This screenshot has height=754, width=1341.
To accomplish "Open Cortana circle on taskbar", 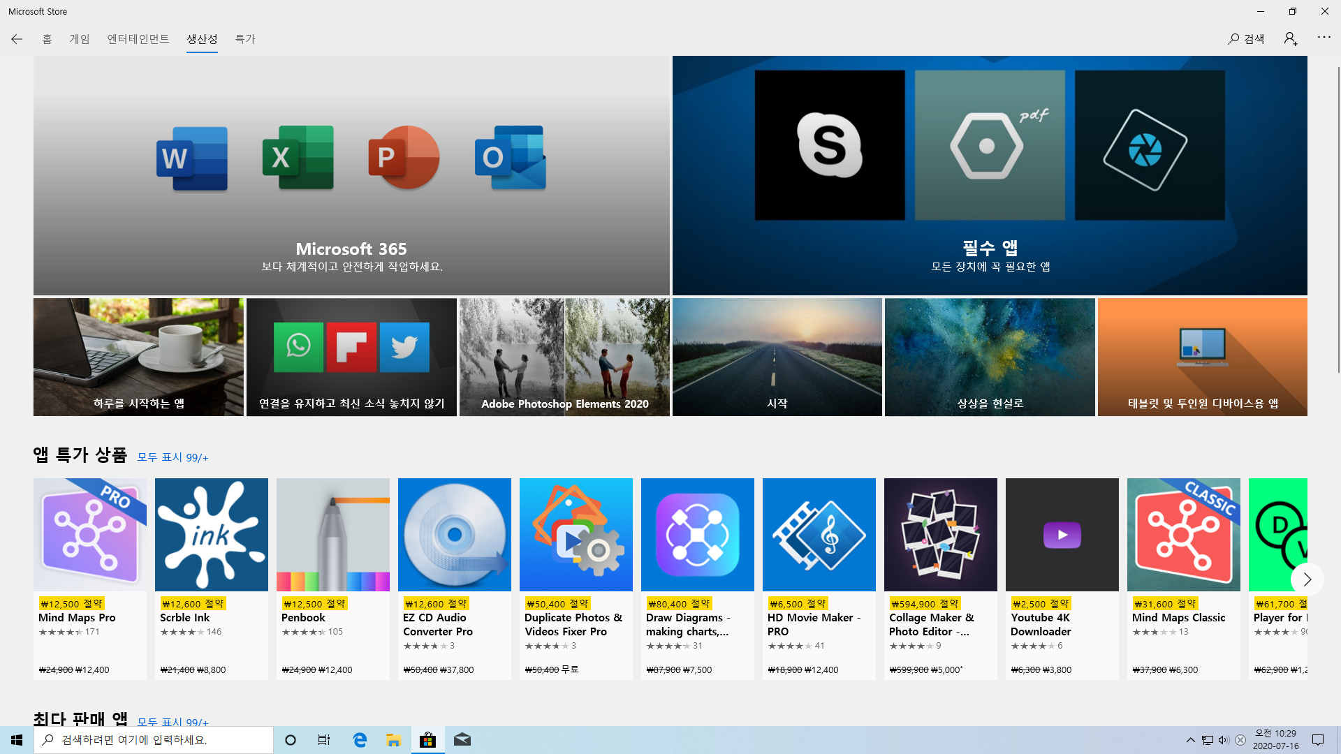I will [291, 740].
